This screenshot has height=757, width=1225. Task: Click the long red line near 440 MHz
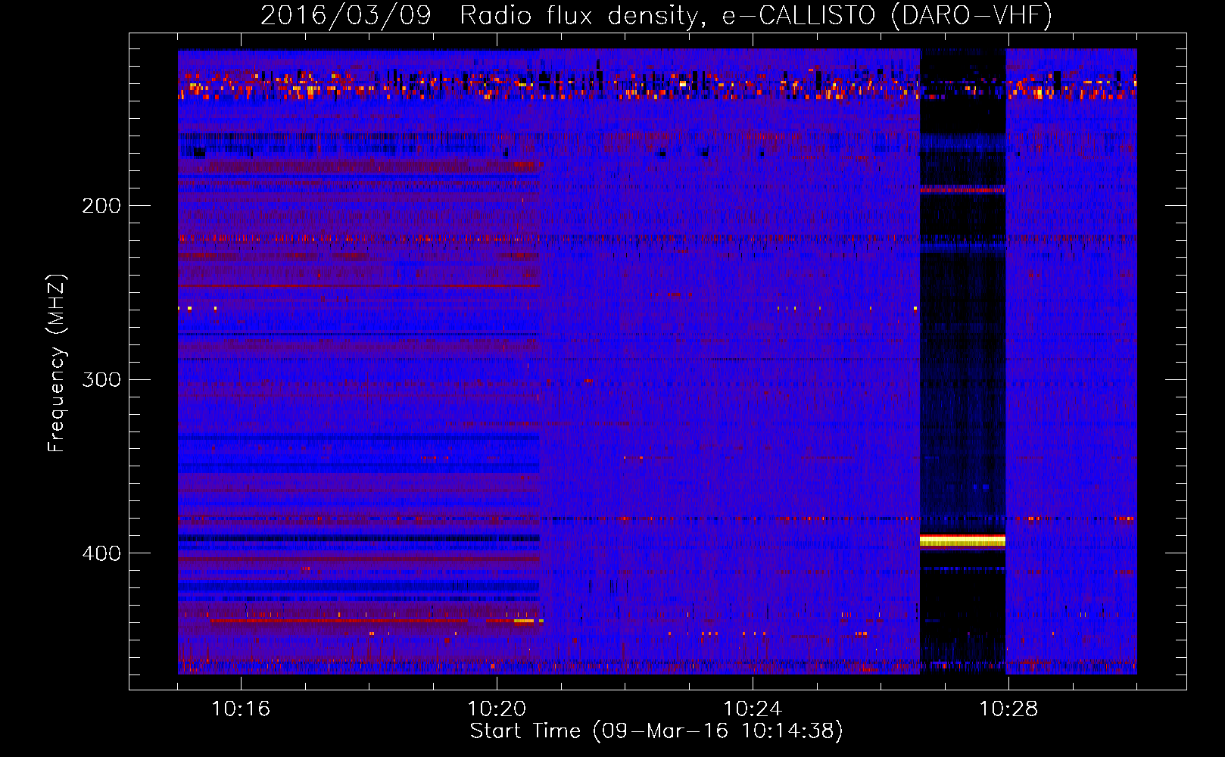coord(341,621)
